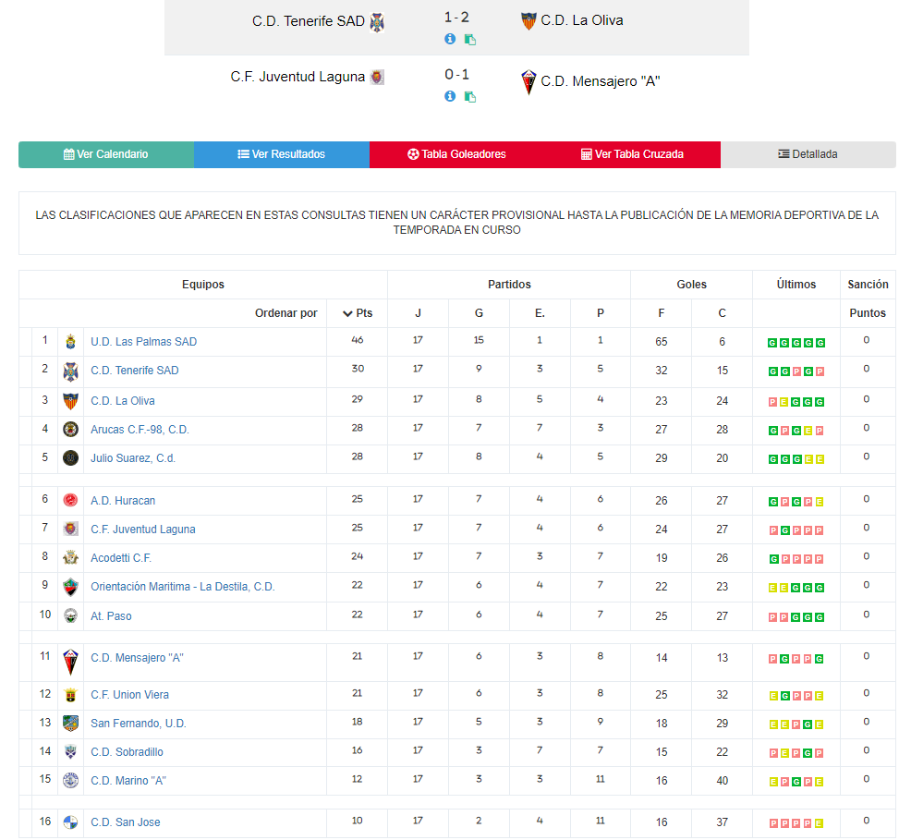Viewport: 899px width, 840px height.
Task: Switch to Ver Resultados tab
Action: point(282,154)
